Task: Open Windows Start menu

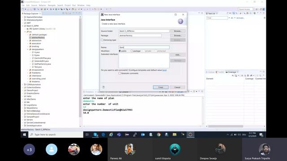Action: (24, 135)
